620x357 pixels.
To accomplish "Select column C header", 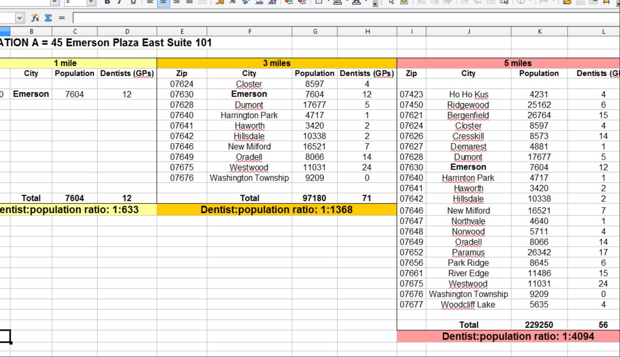I will coord(75,32).
